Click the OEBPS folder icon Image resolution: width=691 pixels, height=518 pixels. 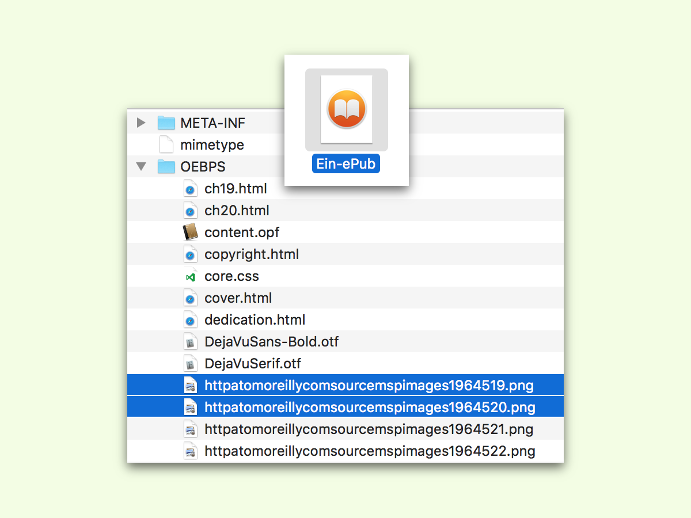[x=166, y=166]
